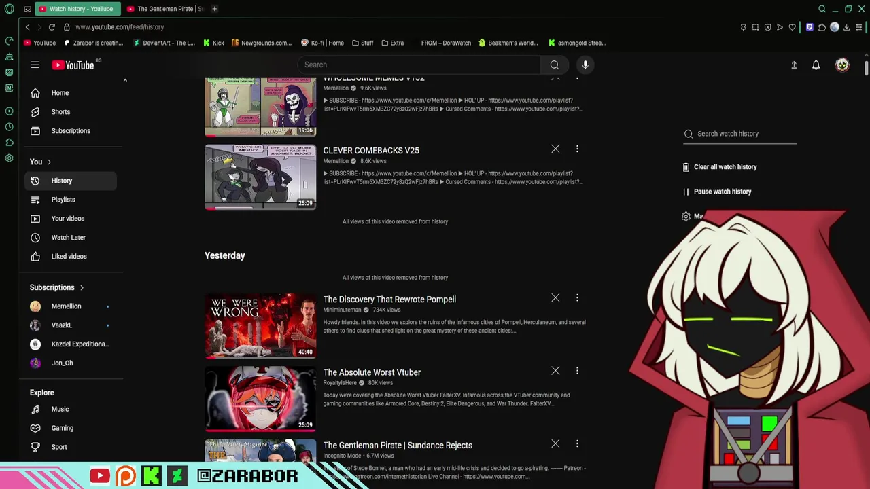
Task: Remove CLEVER COMEBACKS V25 from history
Action: [x=555, y=149]
